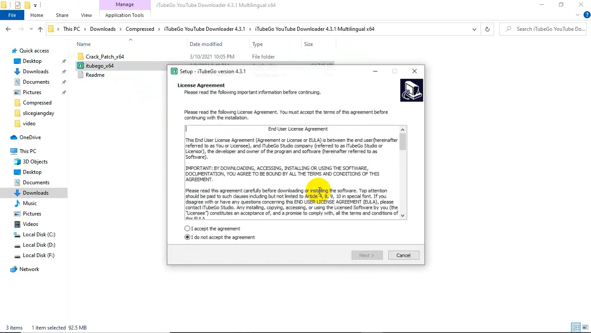Sort by Date modified column
591x333 pixels.
pyautogui.click(x=206, y=44)
